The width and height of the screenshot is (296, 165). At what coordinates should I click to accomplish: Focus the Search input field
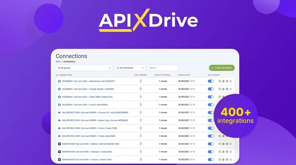pos(163,68)
